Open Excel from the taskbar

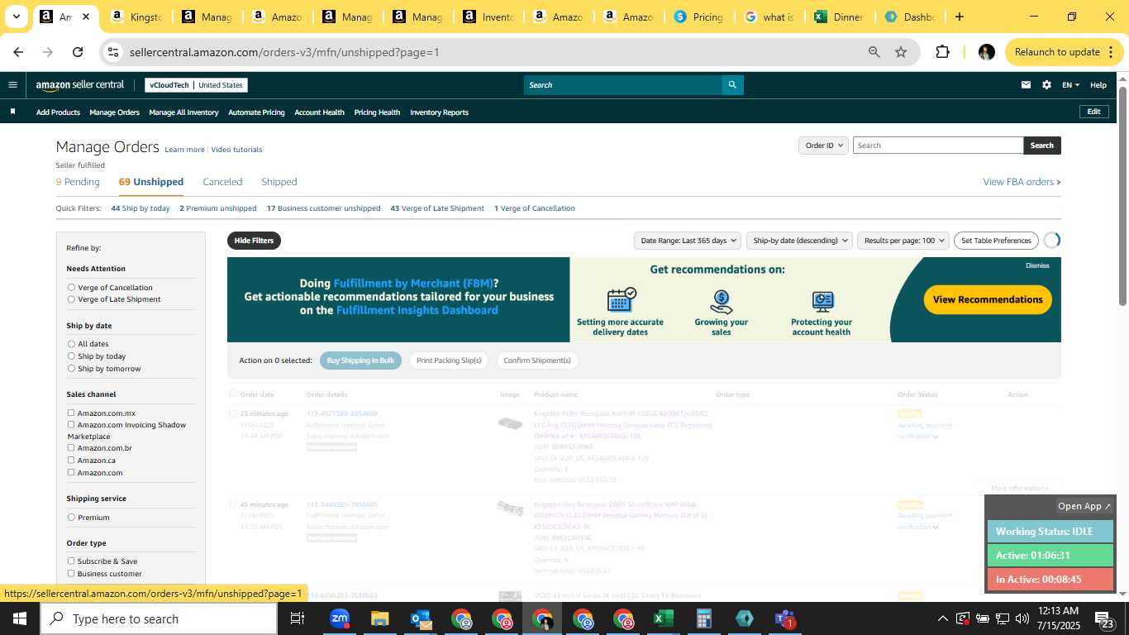pyautogui.click(x=663, y=618)
